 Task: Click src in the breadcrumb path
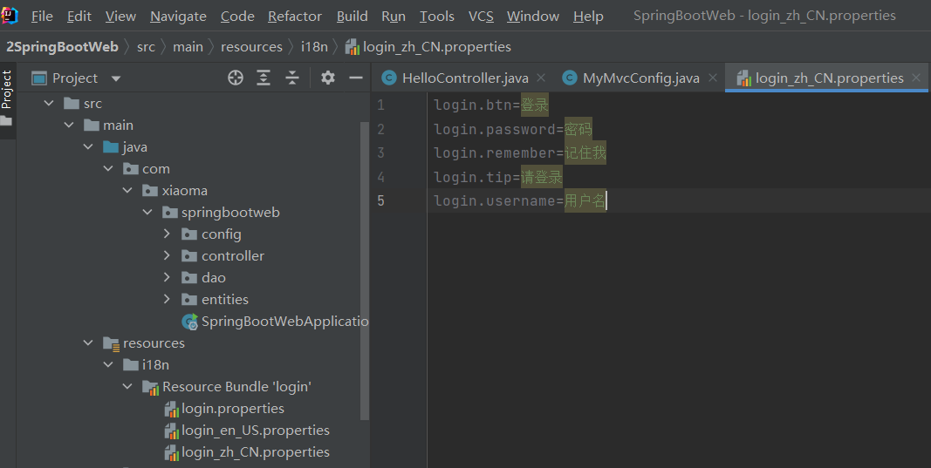[146, 47]
